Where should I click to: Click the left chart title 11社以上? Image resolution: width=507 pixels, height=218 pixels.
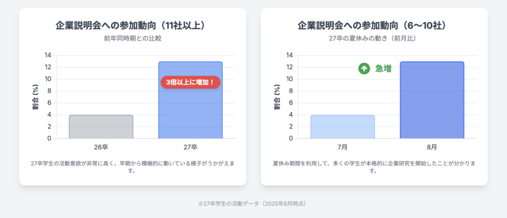132,26
